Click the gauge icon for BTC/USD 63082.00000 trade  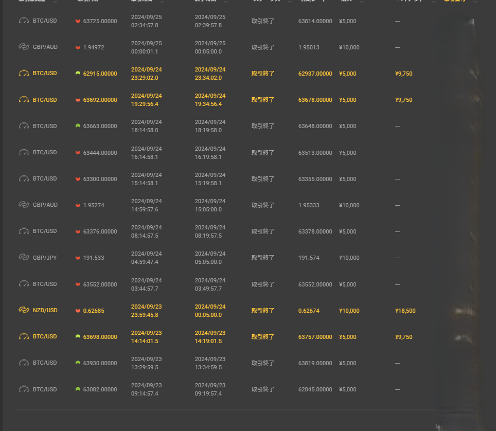pyautogui.click(x=24, y=389)
